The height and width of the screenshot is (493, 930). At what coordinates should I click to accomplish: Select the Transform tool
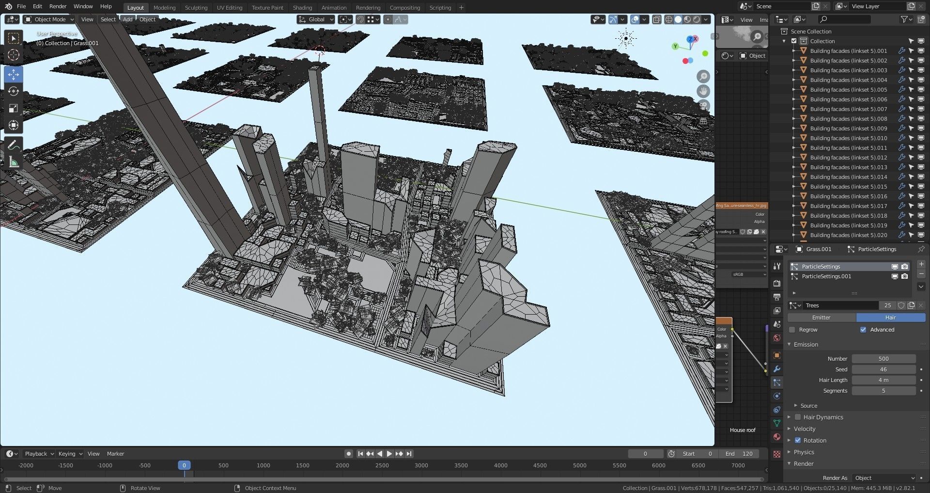point(14,125)
